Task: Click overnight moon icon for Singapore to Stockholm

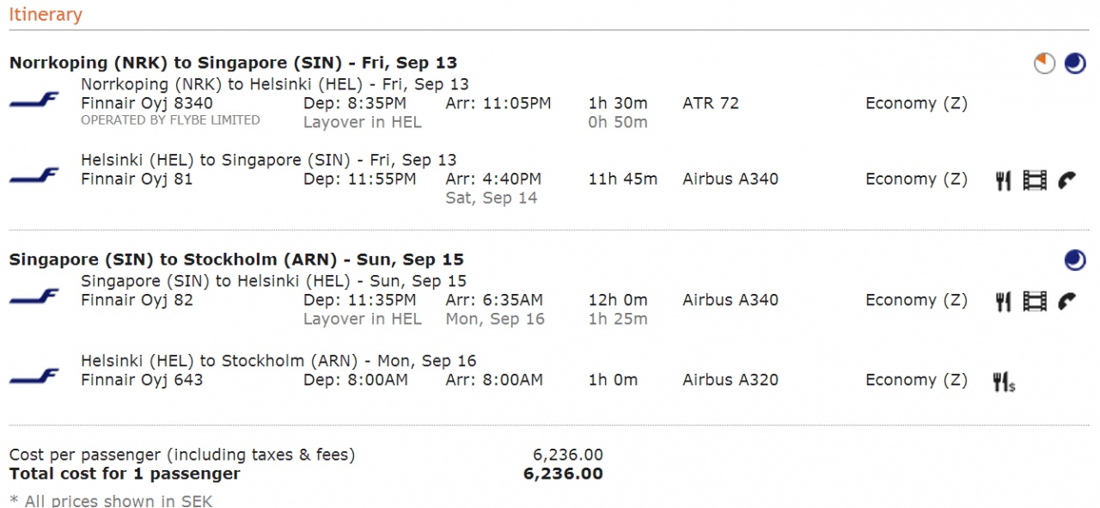Action: point(1075,260)
